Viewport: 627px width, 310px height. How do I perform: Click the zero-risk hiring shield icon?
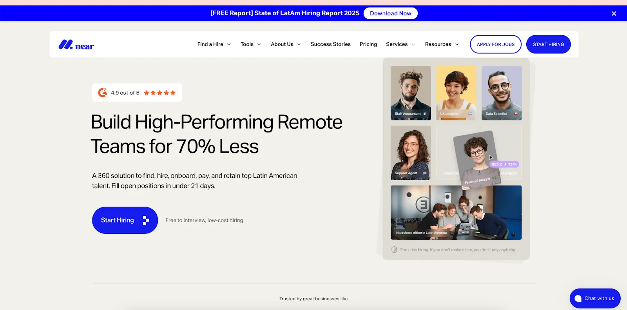pos(394,250)
